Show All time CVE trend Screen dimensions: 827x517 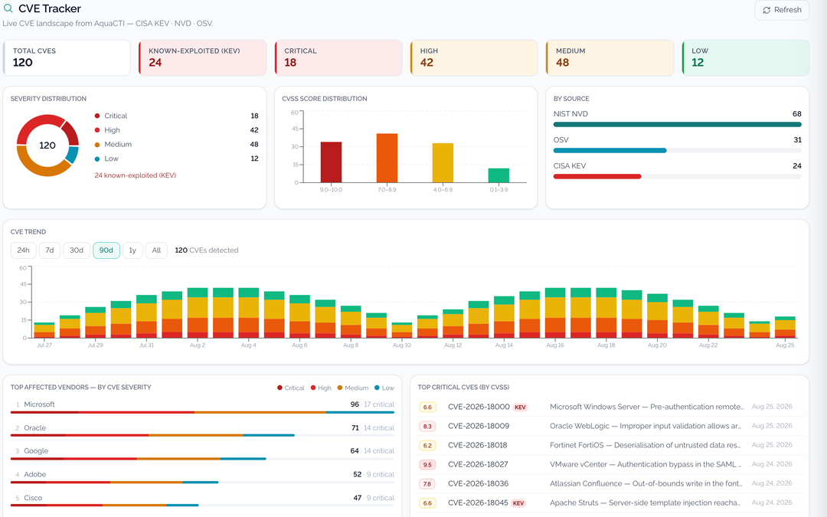pyautogui.click(x=157, y=250)
